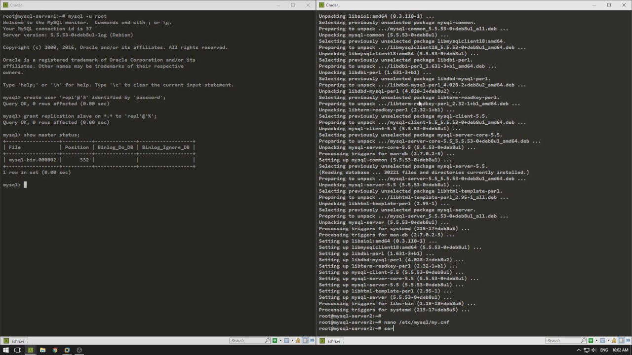This screenshot has width=632, height=355.
Task: Open the OBS Studio taskbar icon
Action: click(79, 350)
